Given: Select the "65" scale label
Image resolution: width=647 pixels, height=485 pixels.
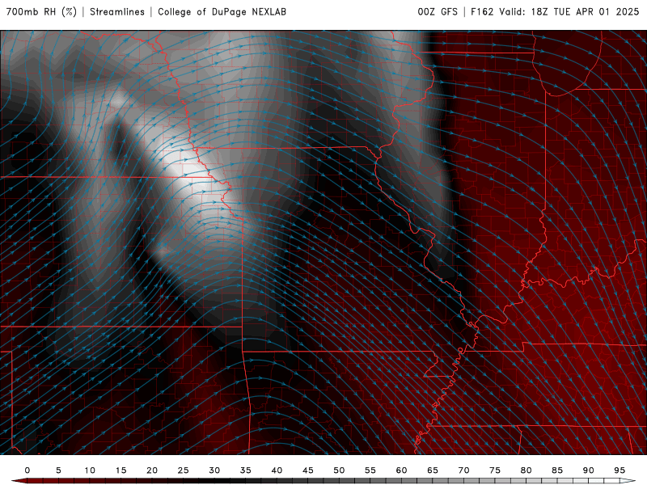Looking at the screenshot, I should pyautogui.click(x=433, y=470).
